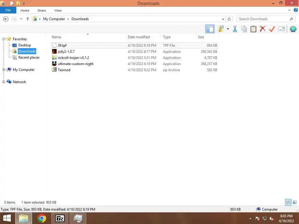The image size is (299, 224).
Task: Click the forward navigation arrow
Action: click(x=14, y=19)
